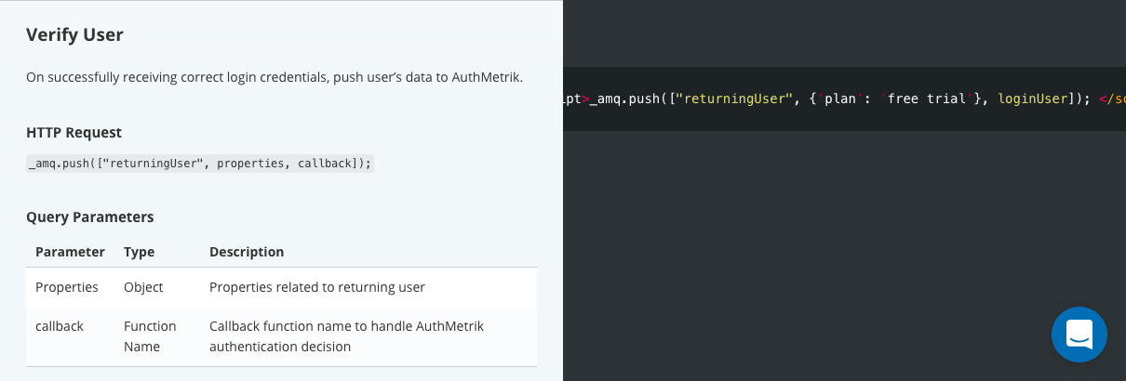
Task: Click the inline _amq.push code snippet
Action: point(200,164)
